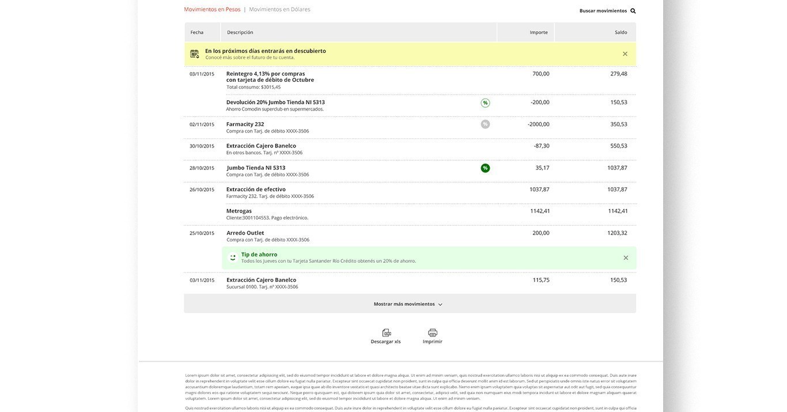Click grey percent icon on Farmacity 232 row
The width and height of the screenshot is (787, 412).
(485, 124)
